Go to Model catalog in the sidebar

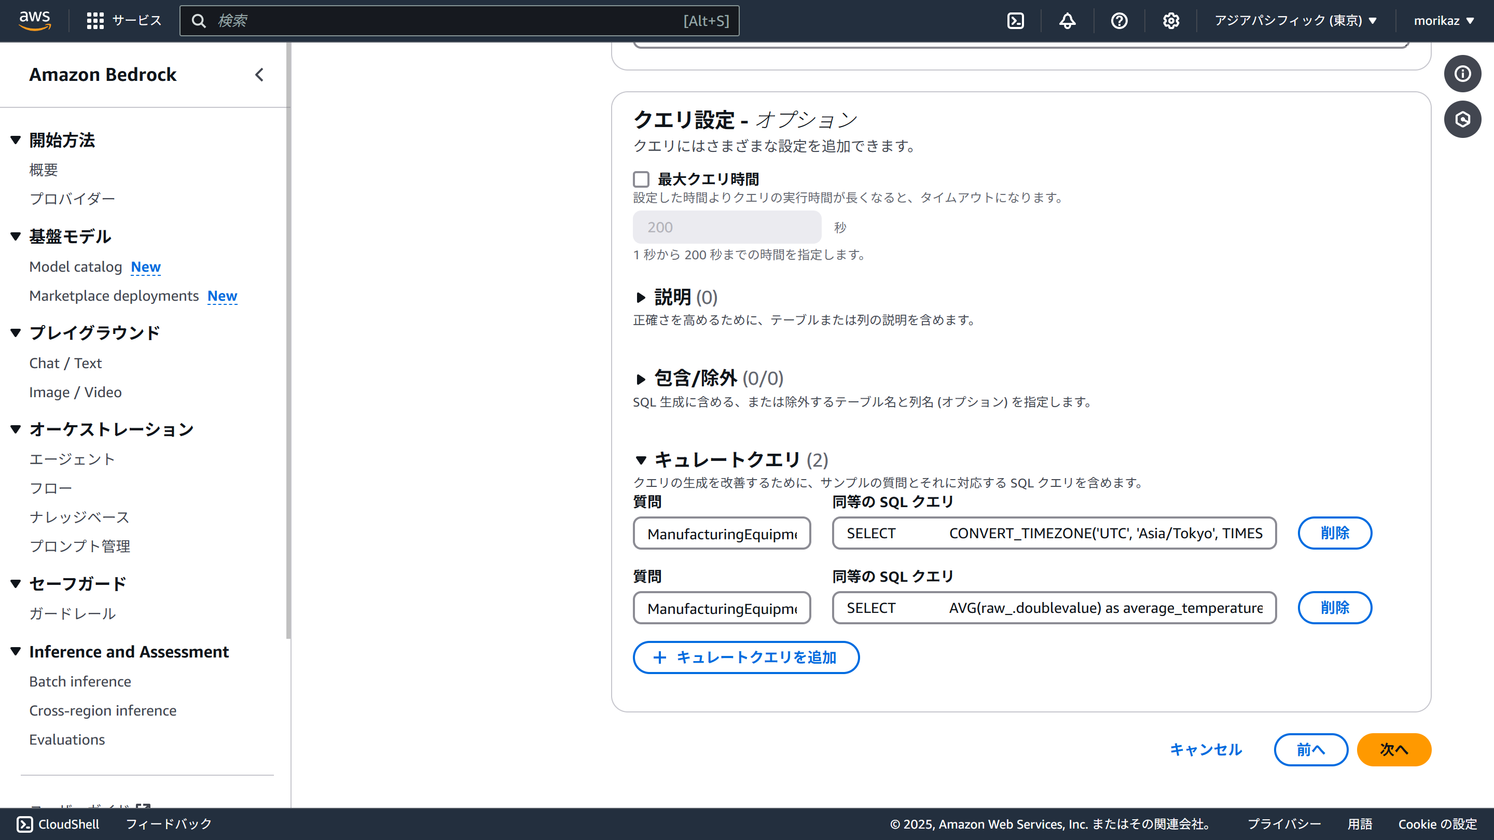point(75,267)
